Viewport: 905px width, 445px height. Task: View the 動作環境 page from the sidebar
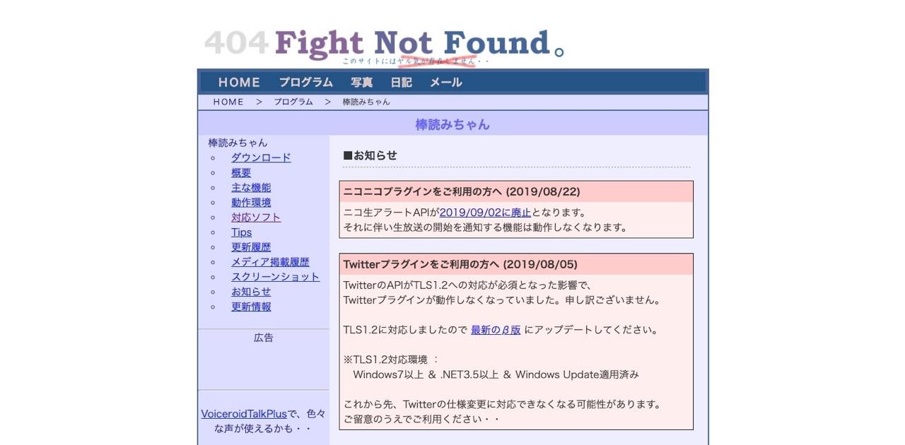click(251, 202)
